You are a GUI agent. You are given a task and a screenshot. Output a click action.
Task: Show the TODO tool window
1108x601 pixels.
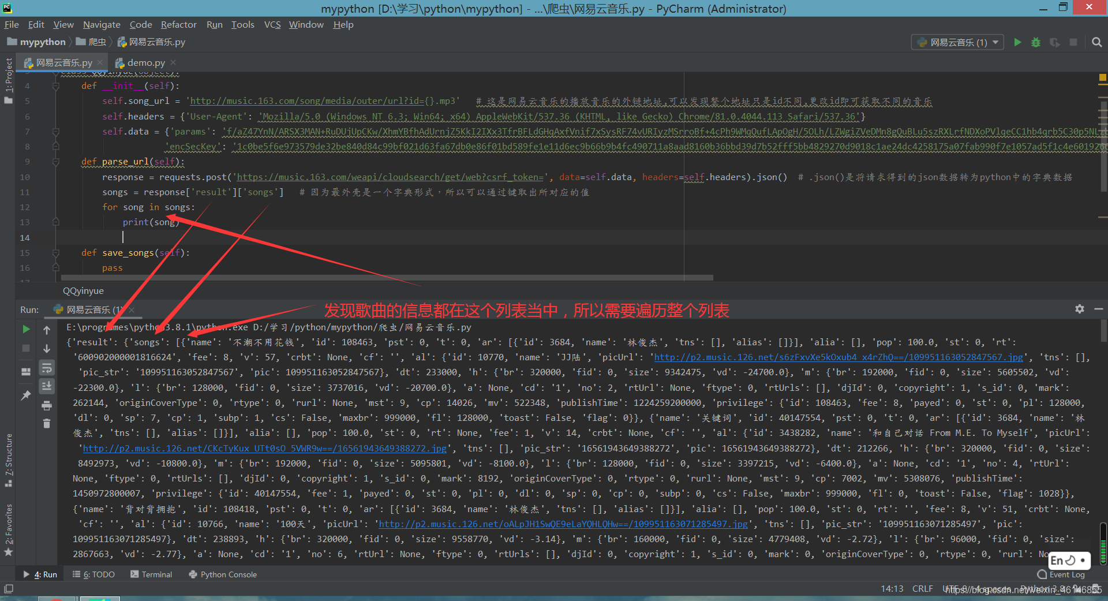[93, 574]
